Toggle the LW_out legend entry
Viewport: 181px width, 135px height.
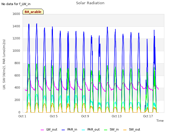[49, 130]
